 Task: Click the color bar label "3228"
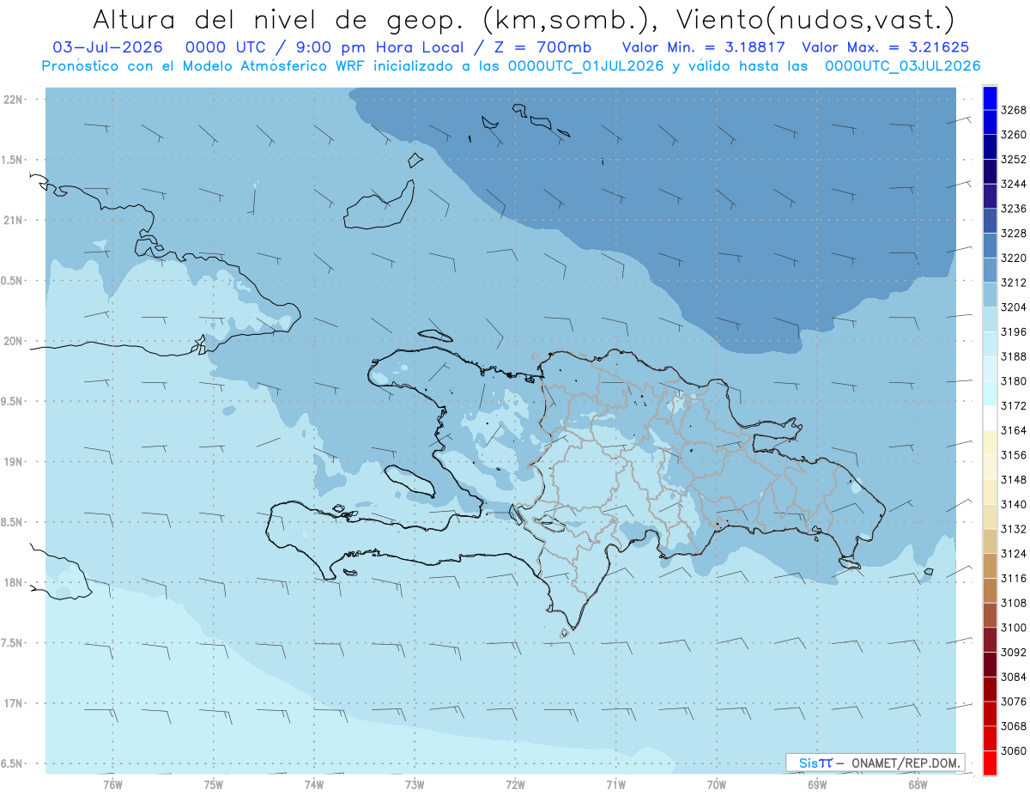(1013, 234)
